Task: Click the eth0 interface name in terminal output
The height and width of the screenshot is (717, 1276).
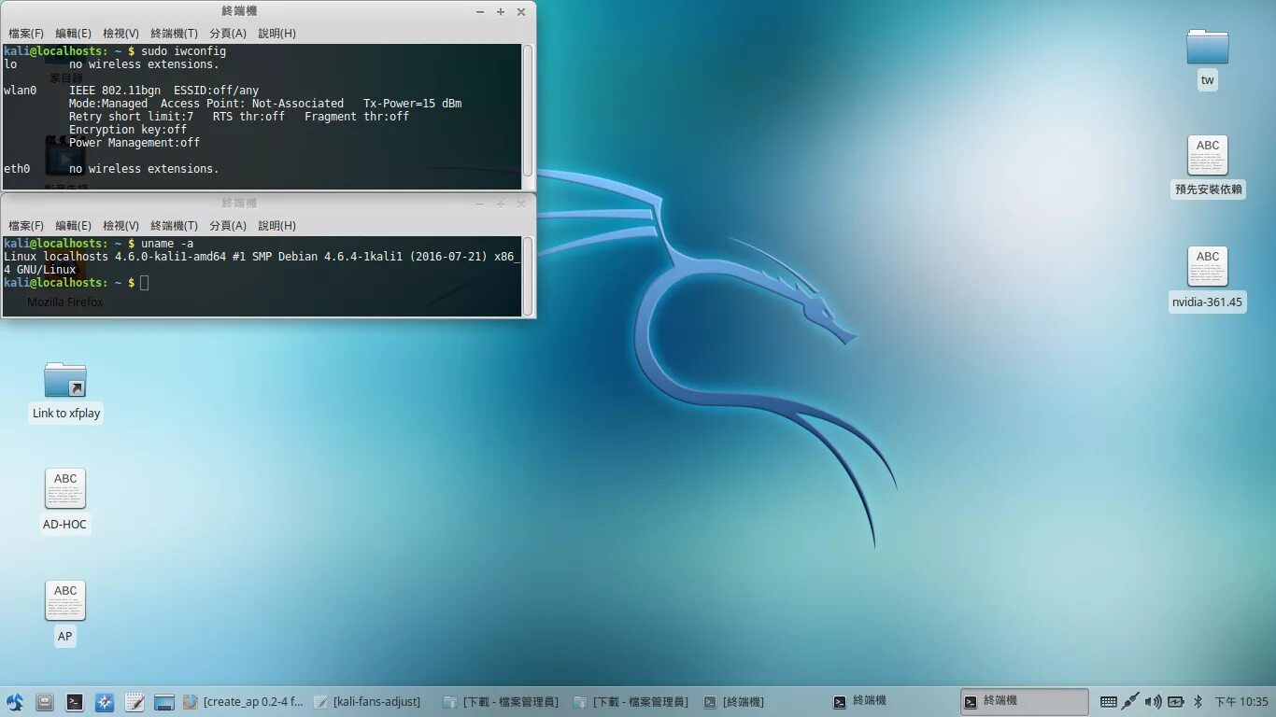Action: 17,169
